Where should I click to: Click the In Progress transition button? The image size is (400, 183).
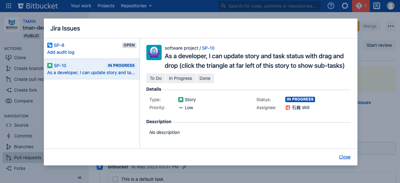click(181, 78)
